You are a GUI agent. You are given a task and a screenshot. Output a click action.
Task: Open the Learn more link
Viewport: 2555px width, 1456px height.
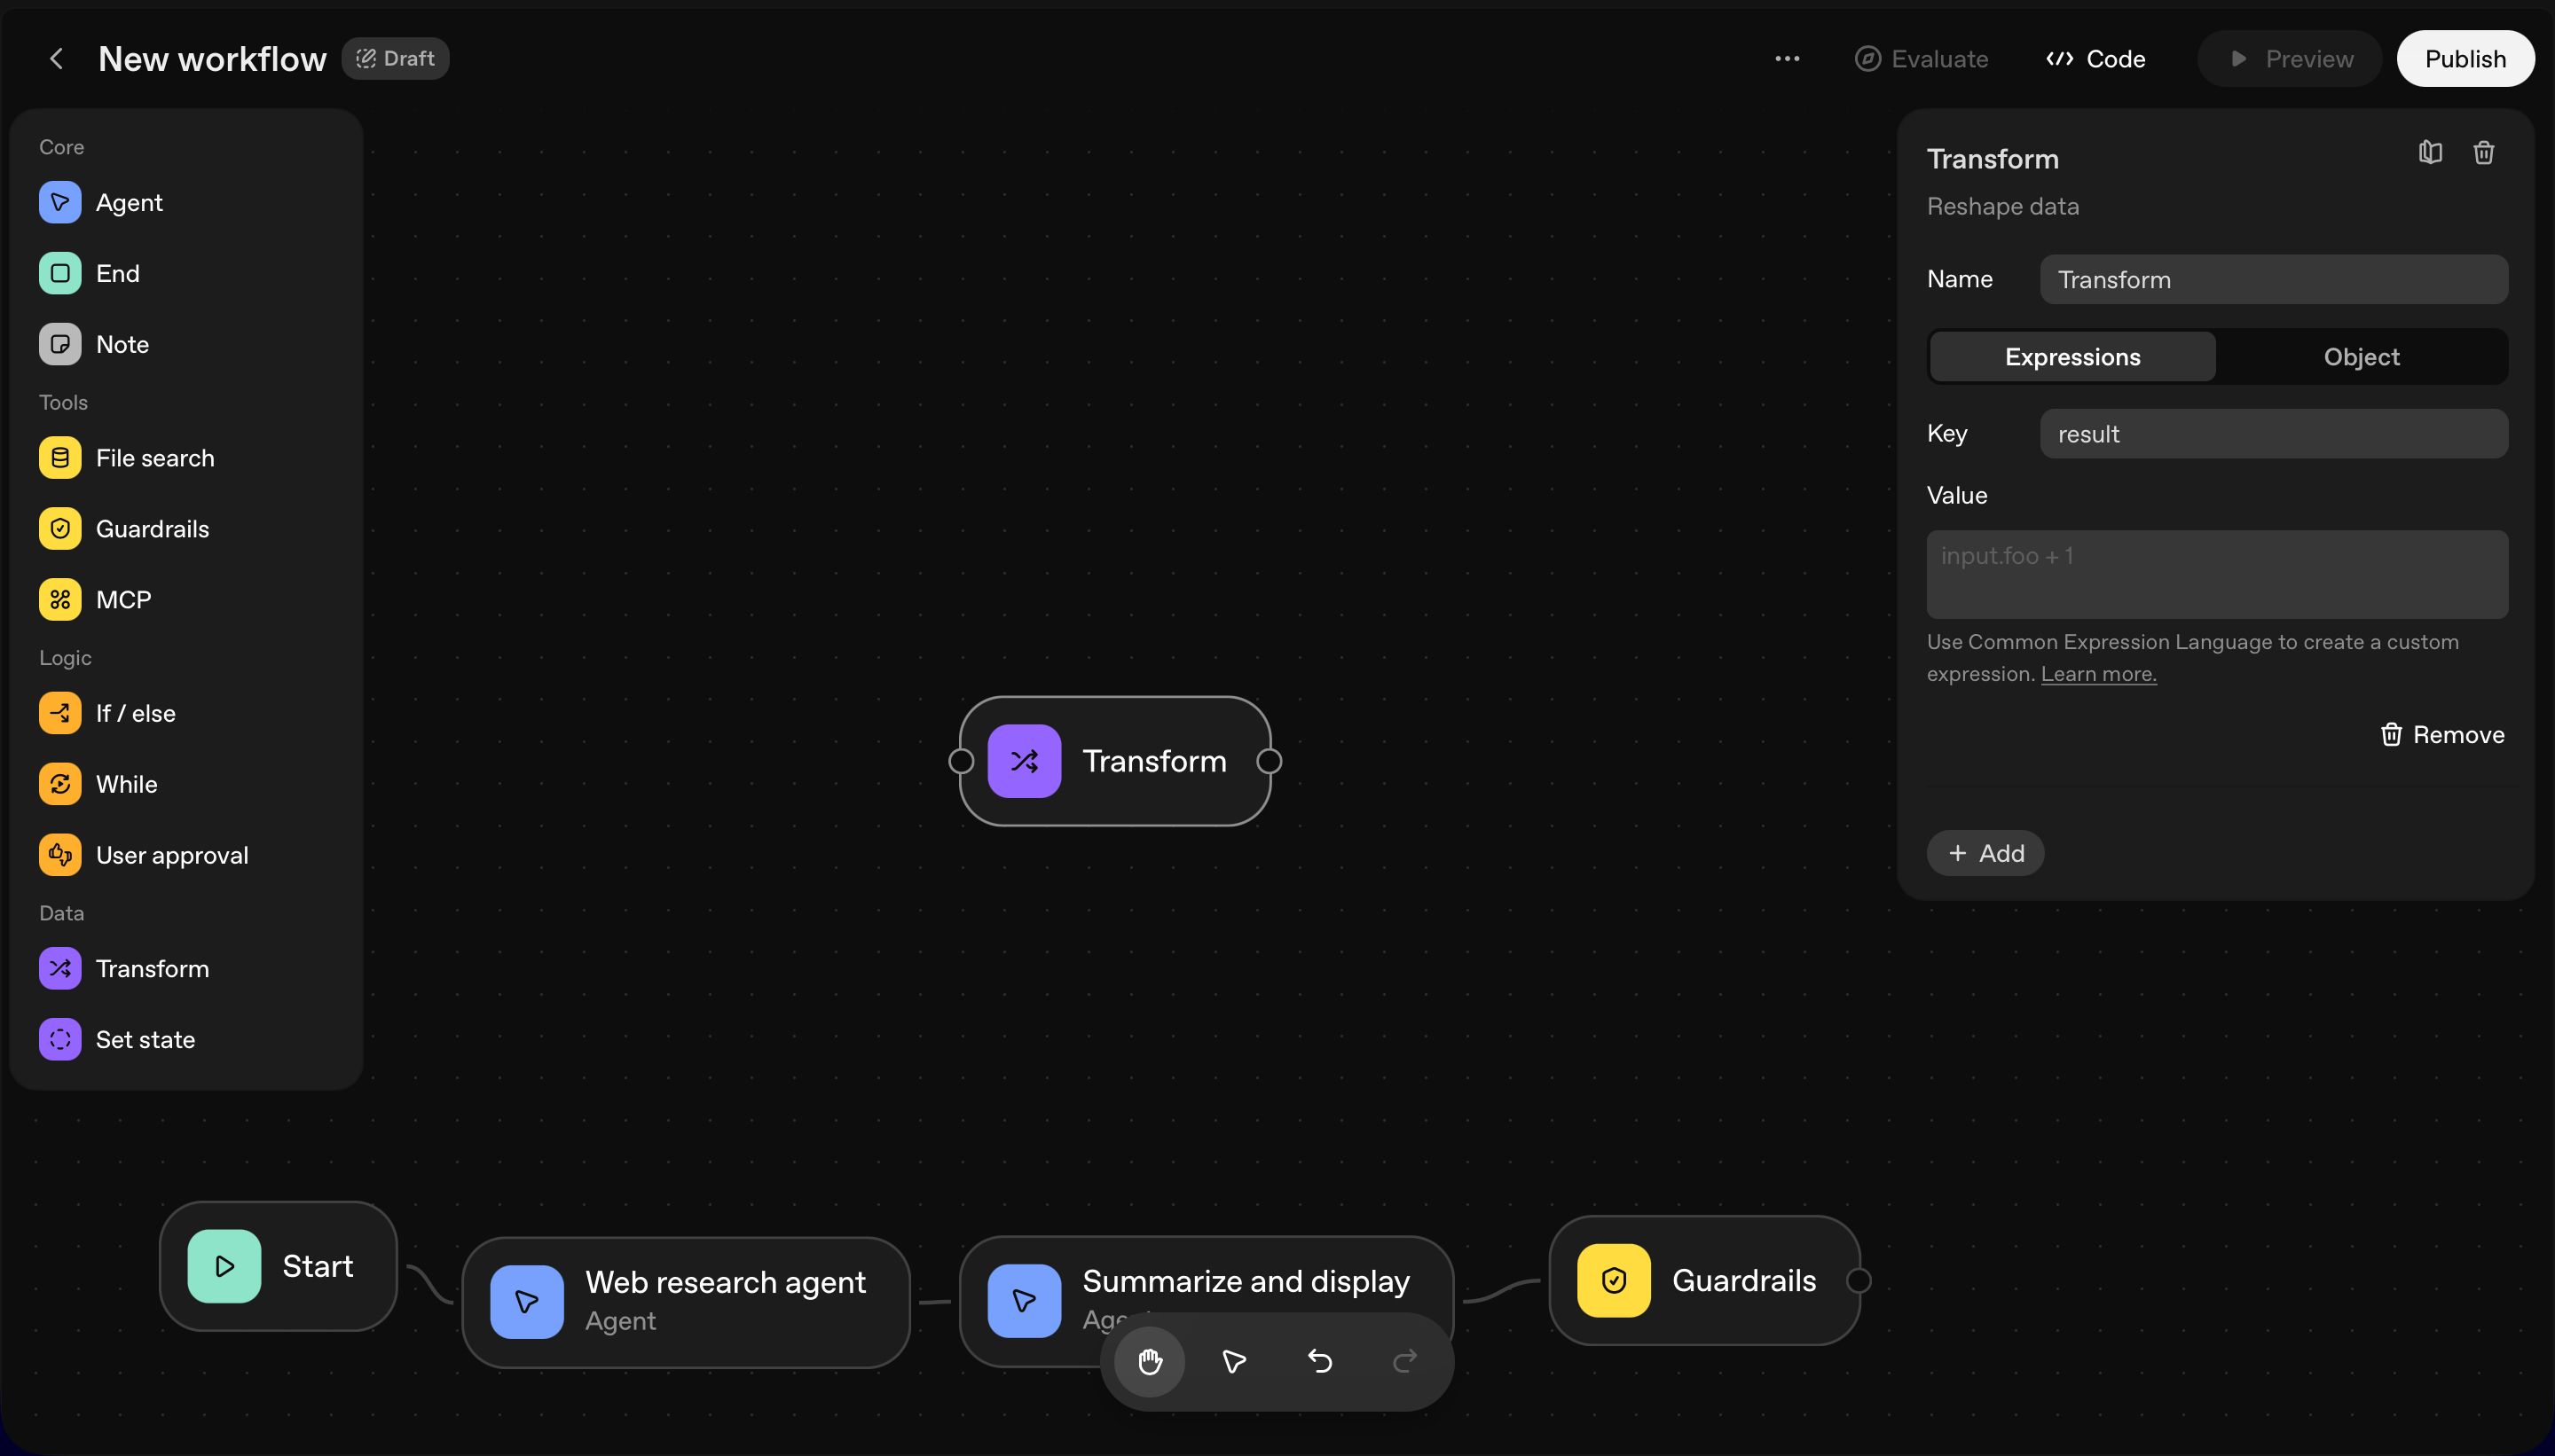point(2098,674)
